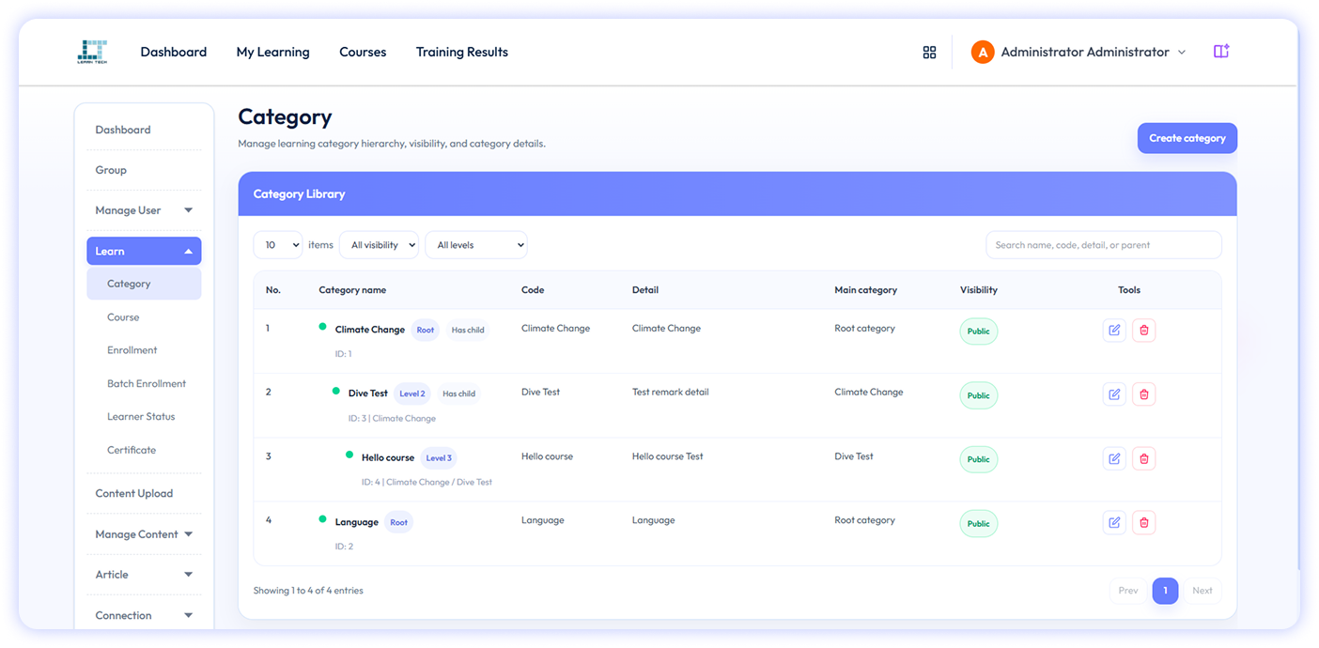Click page 1 pagination button

(x=1165, y=591)
